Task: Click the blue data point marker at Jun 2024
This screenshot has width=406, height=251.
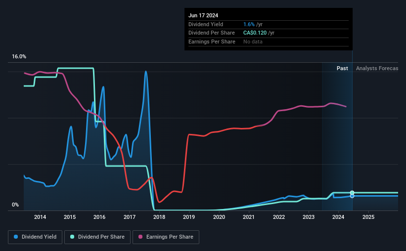Action: (x=352, y=196)
